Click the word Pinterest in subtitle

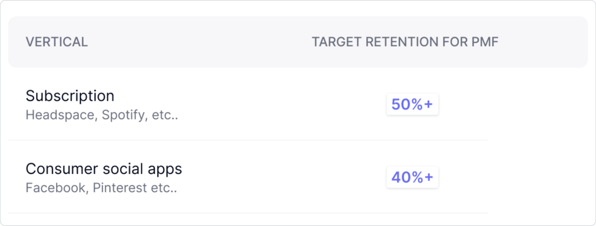click(120, 188)
